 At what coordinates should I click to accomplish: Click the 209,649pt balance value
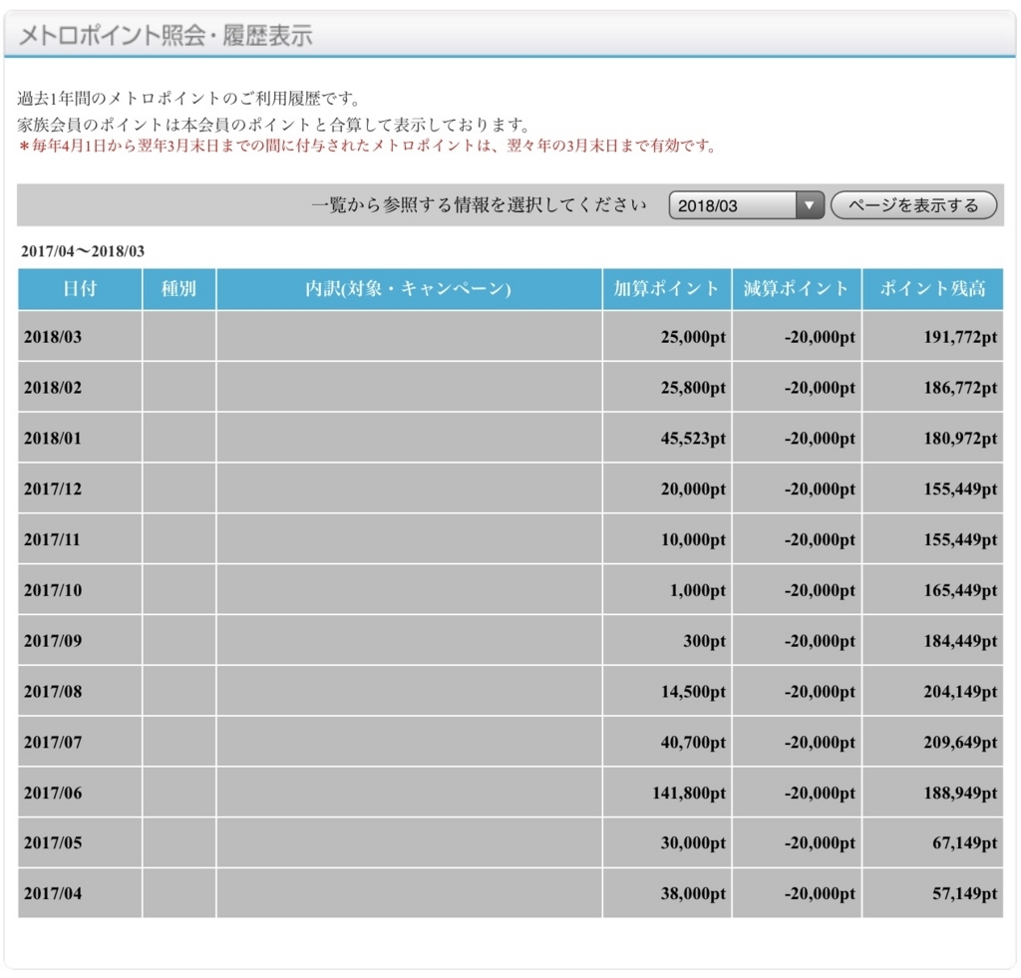(x=960, y=743)
